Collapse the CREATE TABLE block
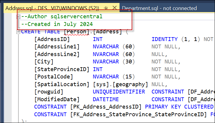215x123 pixels. 18,32
